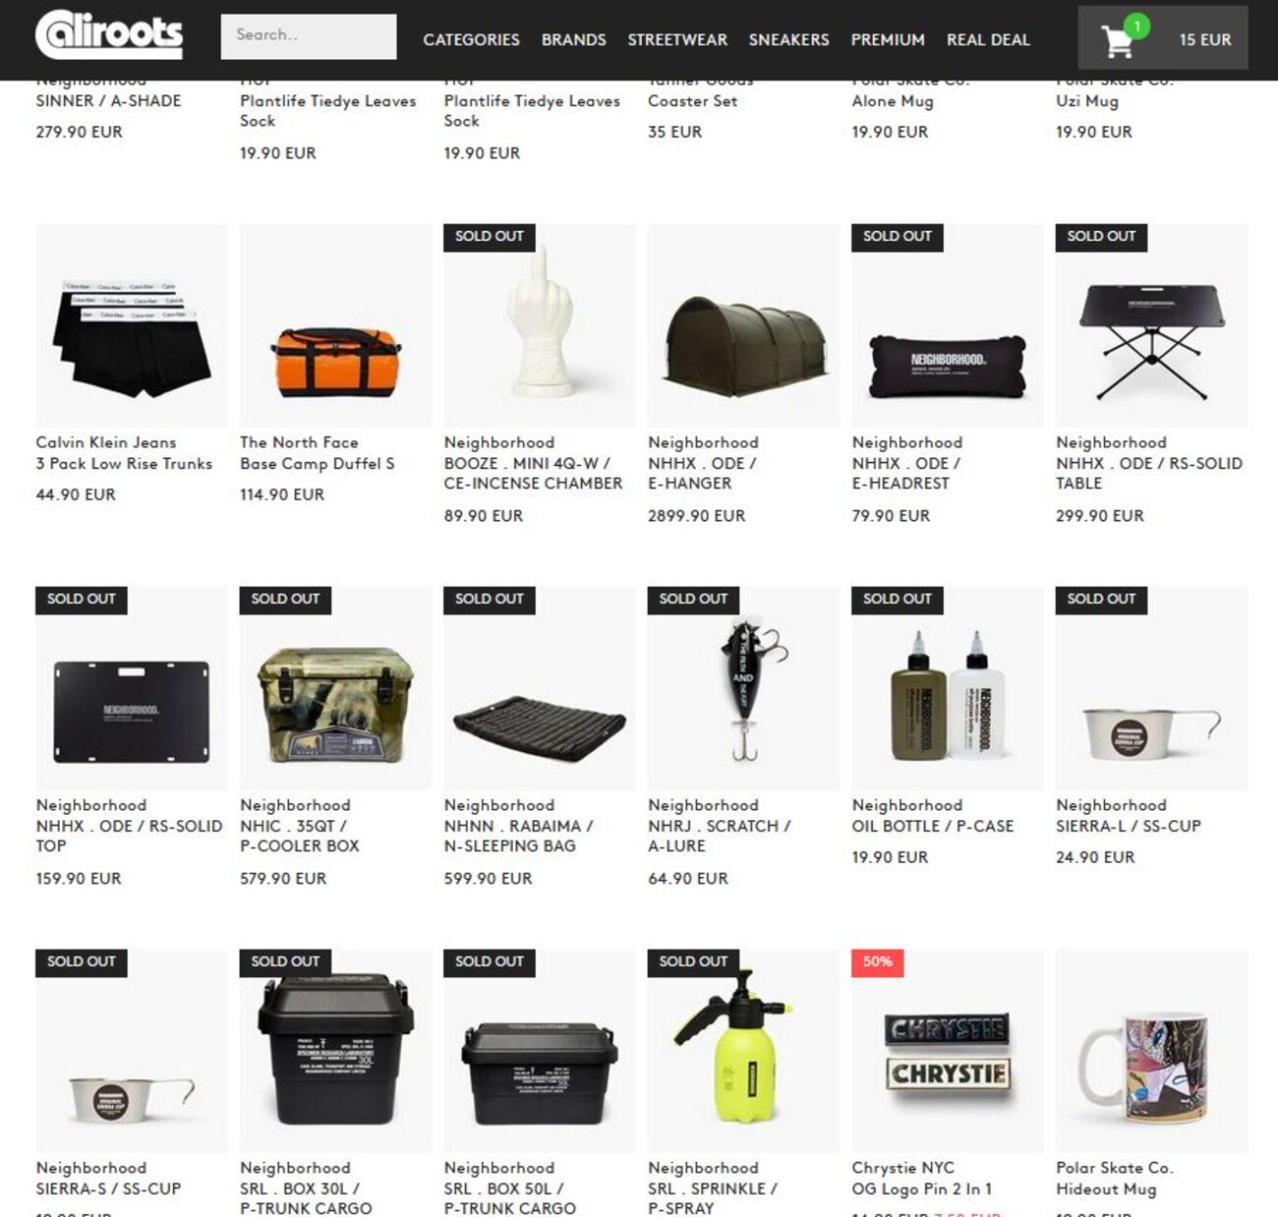This screenshot has height=1217, width=1278.
Task: Open the REAL DEAL menu
Action: (x=988, y=39)
